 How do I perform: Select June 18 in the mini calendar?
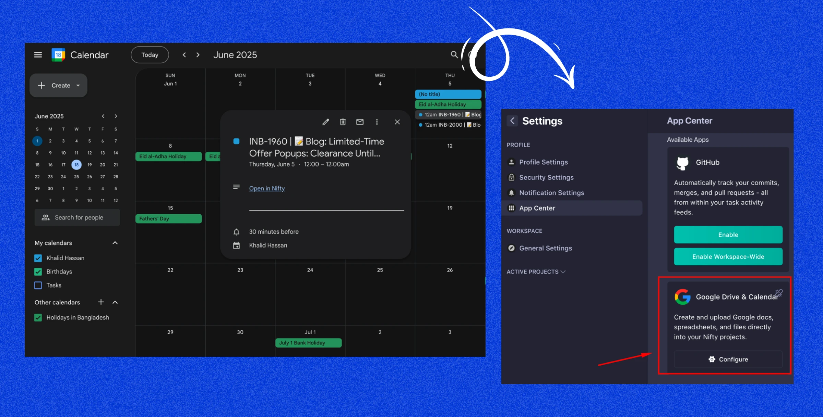pyautogui.click(x=76, y=165)
